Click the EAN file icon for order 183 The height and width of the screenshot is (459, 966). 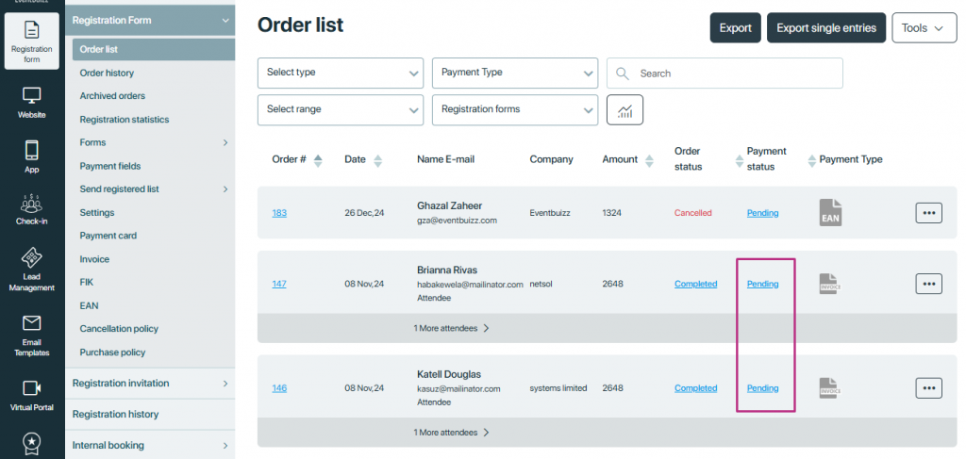pos(830,212)
